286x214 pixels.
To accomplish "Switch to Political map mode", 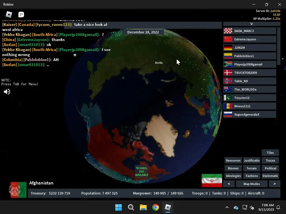I will coord(270,168).
